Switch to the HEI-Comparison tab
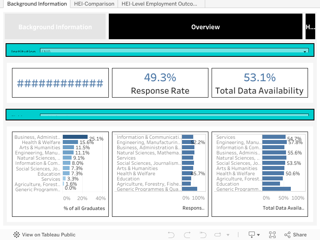The width and height of the screenshot is (320, 240). click(94, 4)
